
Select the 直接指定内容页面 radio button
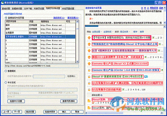pos(6,18)
